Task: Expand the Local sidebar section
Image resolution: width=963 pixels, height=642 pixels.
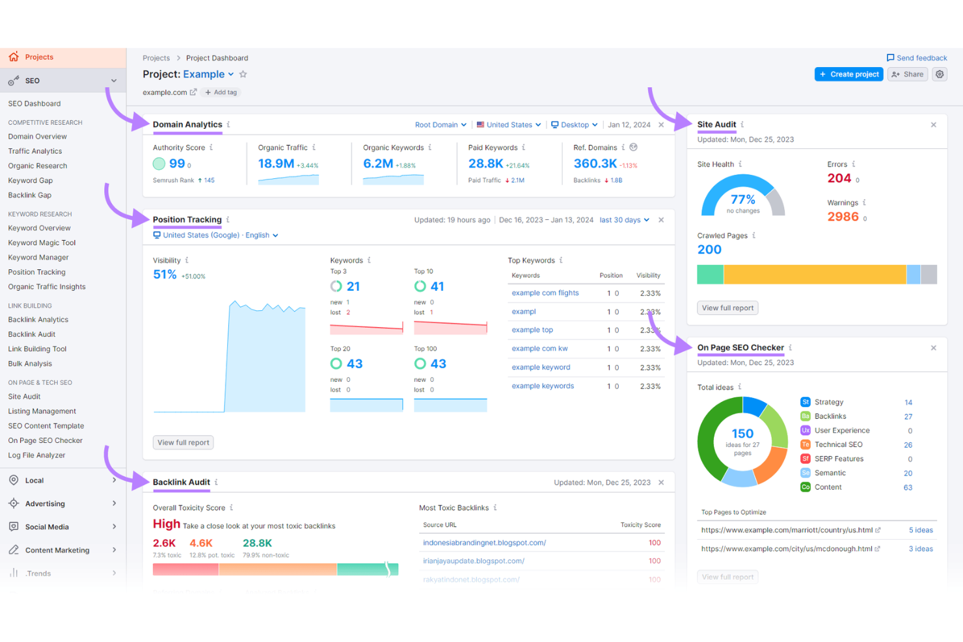Action: point(114,480)
